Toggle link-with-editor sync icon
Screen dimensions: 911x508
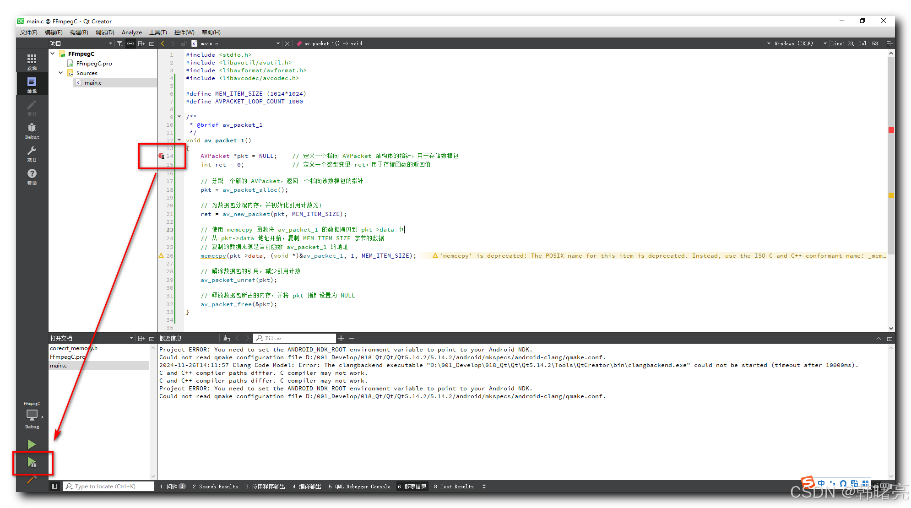point(130,43)
